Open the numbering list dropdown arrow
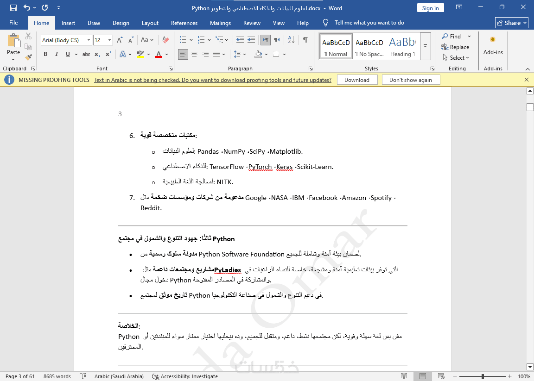 pyautogui.click(x=209, y=40)
